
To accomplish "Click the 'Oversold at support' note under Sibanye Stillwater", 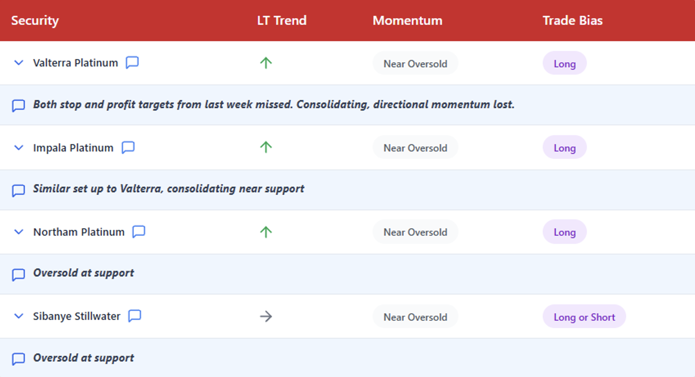I will pos(84,358).
